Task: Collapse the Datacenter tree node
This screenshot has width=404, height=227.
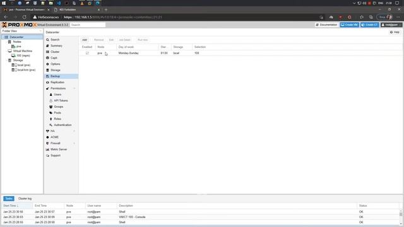Action: click(3, 37)
